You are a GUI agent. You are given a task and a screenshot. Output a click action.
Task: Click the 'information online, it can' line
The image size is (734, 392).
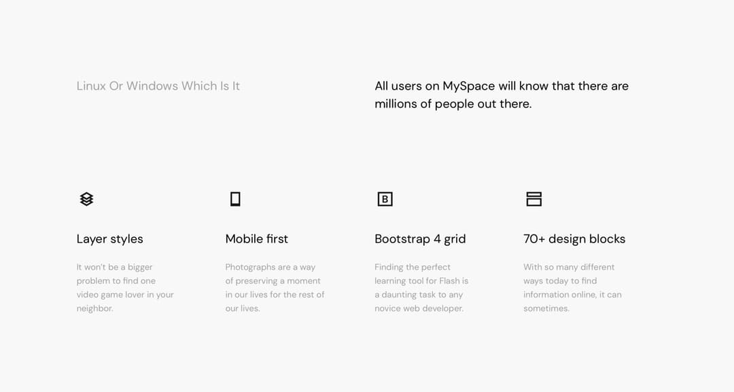click(x=572, y=295)
